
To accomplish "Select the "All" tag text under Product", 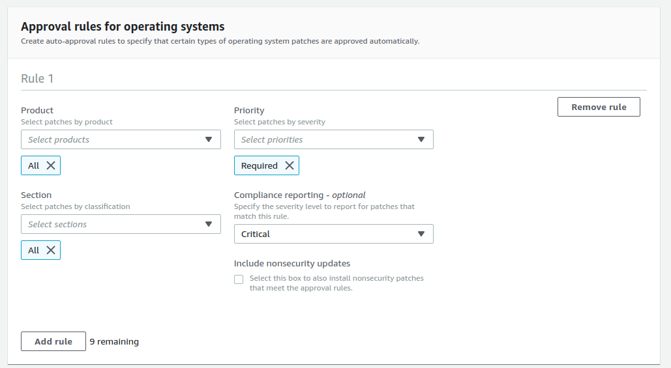I will (34, 165).
